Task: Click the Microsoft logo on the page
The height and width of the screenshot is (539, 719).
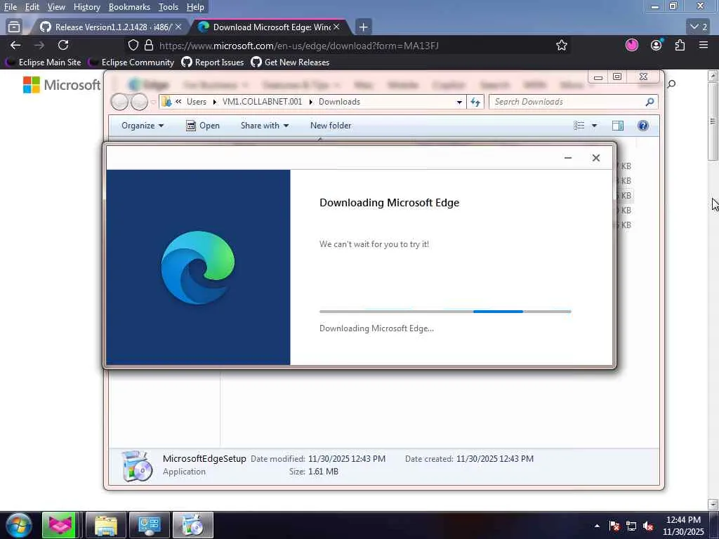Action: (x=62, y=85)
